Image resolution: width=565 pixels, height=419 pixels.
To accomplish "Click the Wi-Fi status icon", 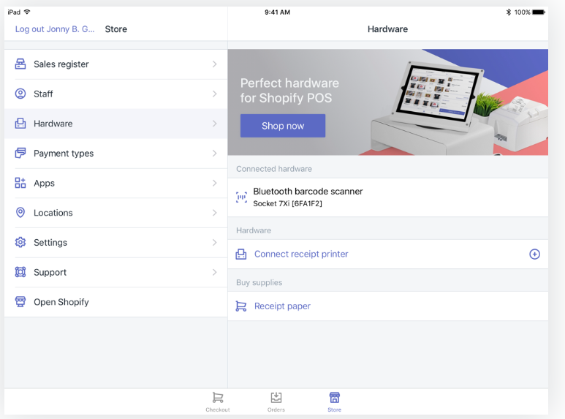I will coord(27,12).
